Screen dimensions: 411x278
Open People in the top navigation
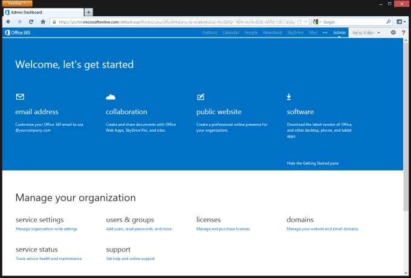coord(251,33)
